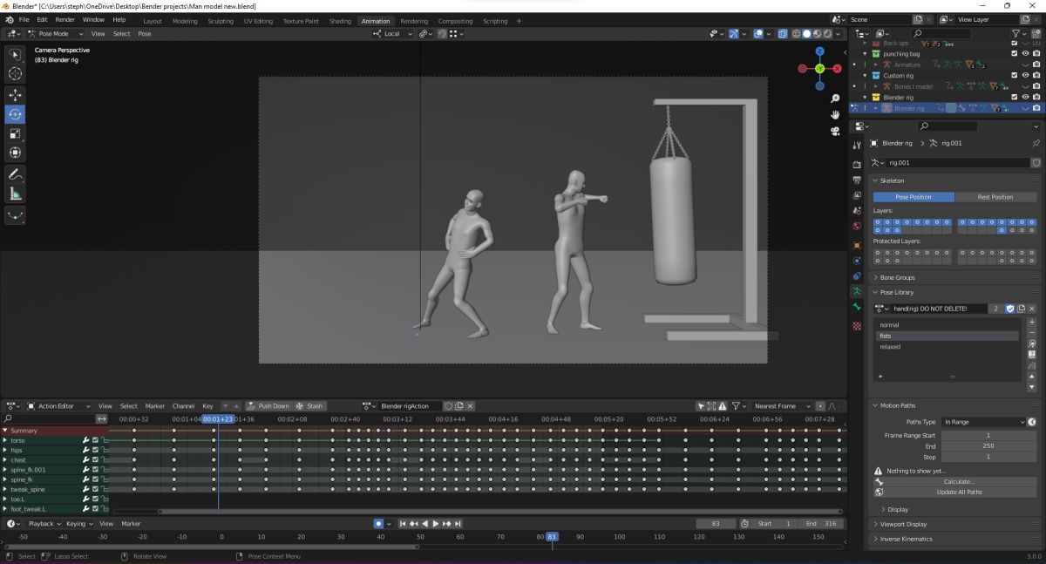
Task: Select the Transform tool in viewport toolbar
Action: pos(16,153)
